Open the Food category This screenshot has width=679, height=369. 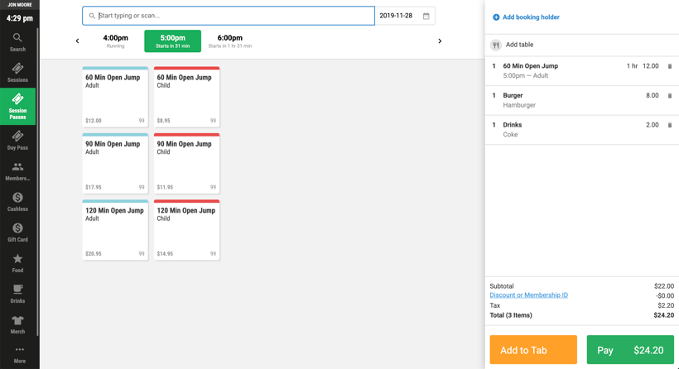pos(17,263)
